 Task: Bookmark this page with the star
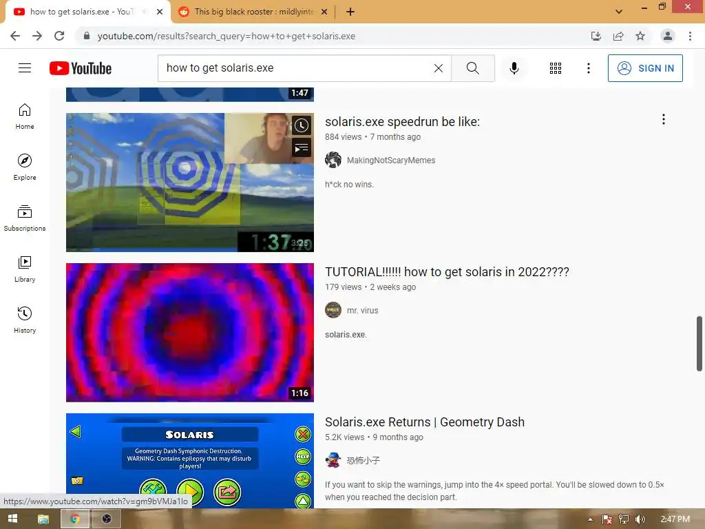640,36
